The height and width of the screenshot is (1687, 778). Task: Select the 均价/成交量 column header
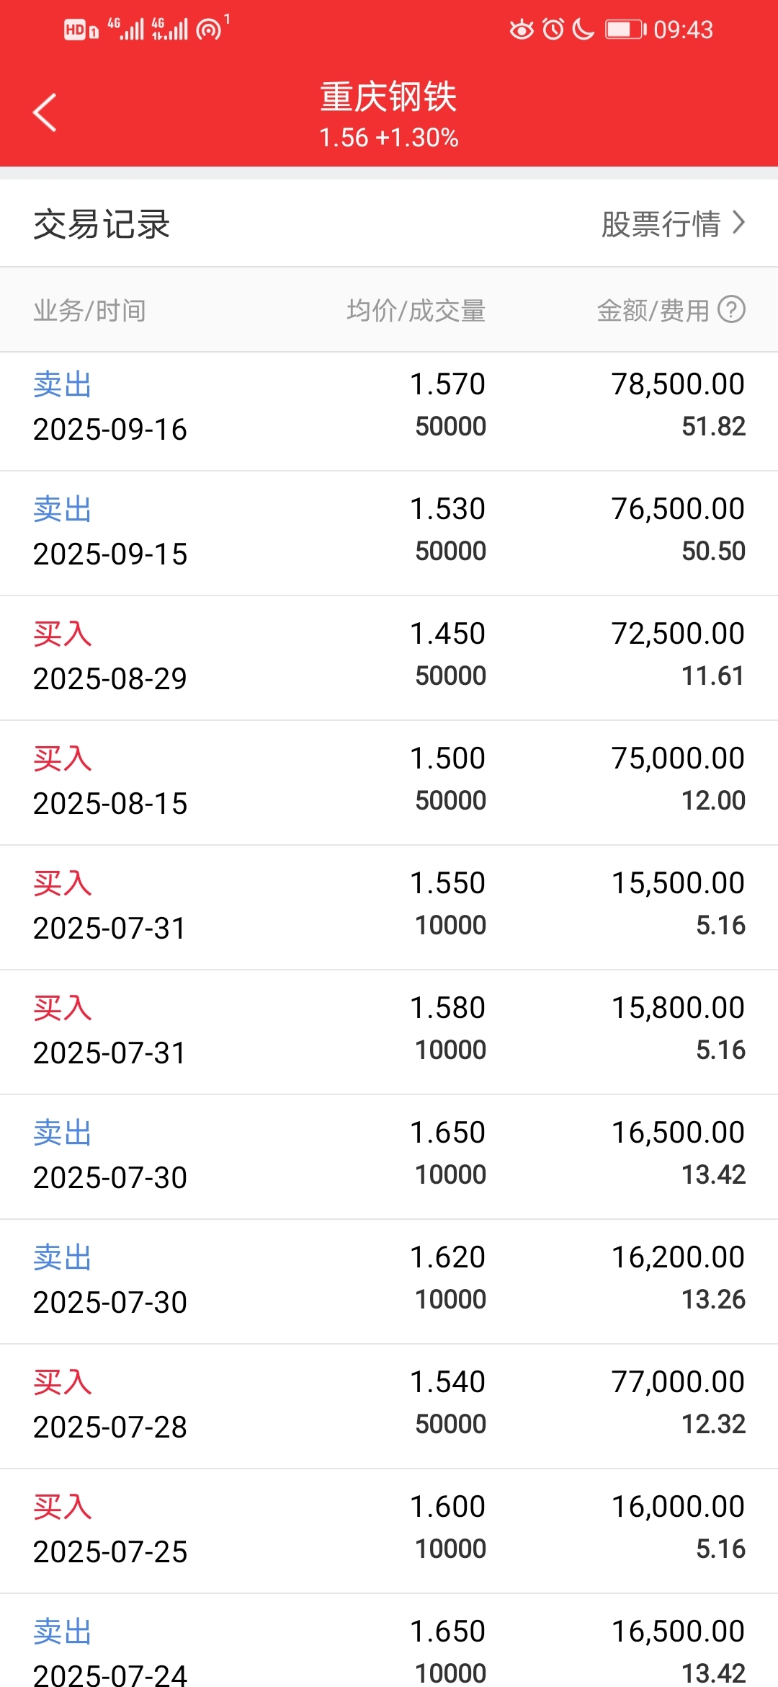[x=416, y=310]
